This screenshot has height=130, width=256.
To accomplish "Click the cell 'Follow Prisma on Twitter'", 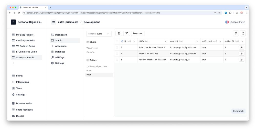I will [x=153, y=60].
